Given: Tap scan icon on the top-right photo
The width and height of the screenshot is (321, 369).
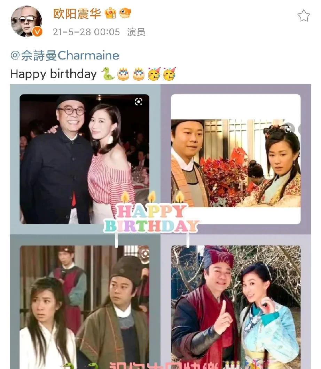Looking at the screenshot, I should 289,129.
